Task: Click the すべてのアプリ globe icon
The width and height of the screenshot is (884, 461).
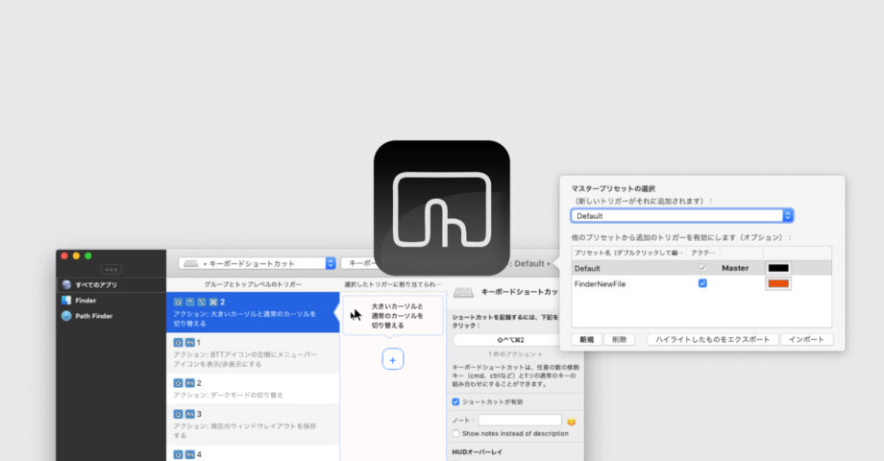Action: pyautogui.click(x=66, y=284)
